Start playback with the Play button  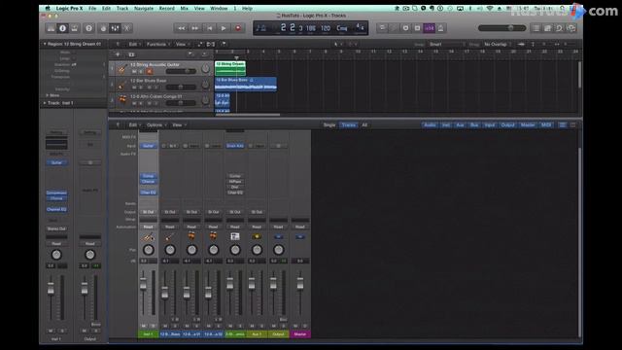tap(224, 28)
